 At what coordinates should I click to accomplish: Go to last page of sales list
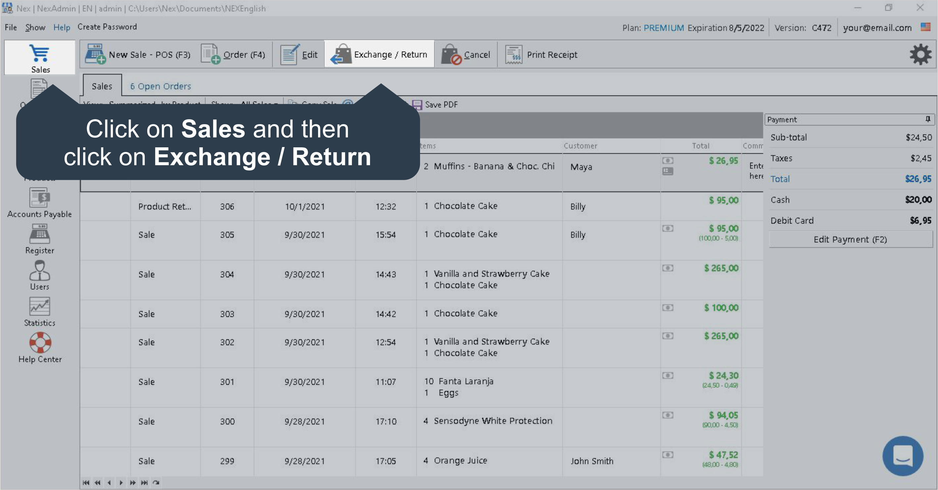point(144,482)
